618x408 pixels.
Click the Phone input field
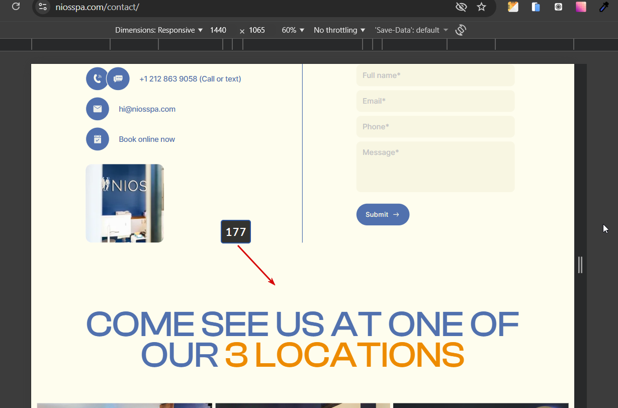435,127
